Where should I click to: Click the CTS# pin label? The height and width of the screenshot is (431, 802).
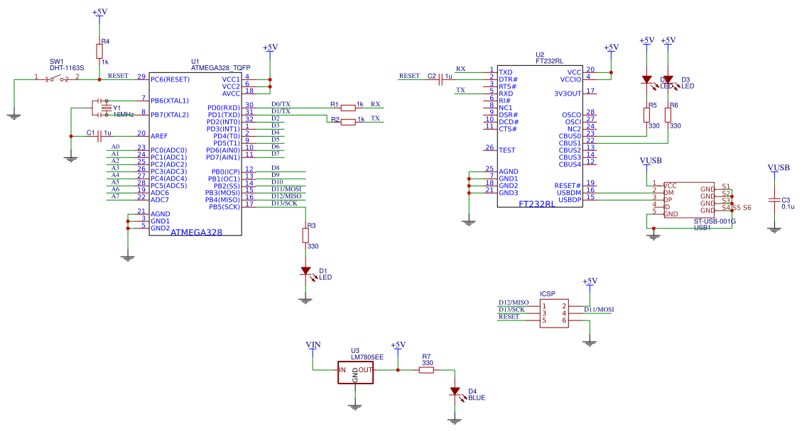pos(508,129)
